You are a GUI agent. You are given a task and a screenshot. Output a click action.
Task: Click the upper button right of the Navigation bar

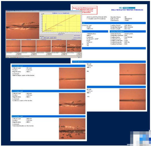(x=77, y=36)
